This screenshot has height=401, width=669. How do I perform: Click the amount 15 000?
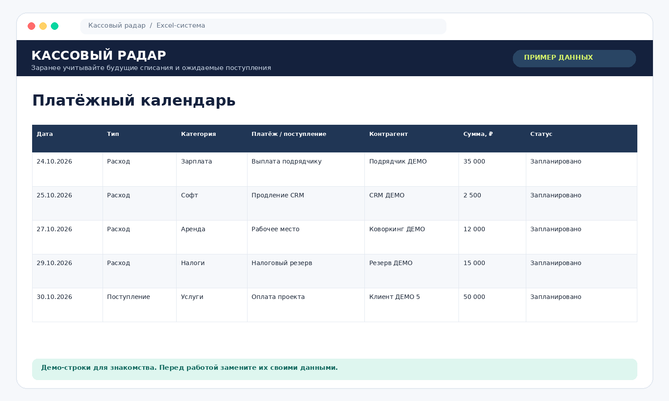(x=492, y=271)
